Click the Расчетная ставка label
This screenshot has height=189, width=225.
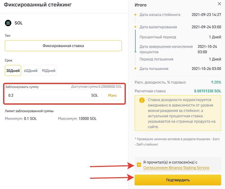pyautogui.click(x=150, y=91)
